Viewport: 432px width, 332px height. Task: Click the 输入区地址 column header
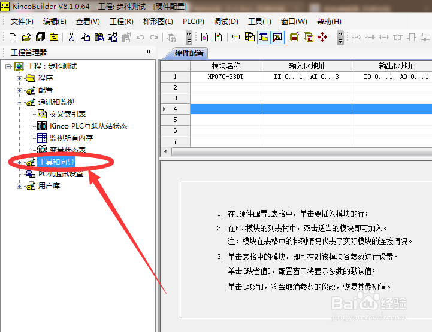pyautogui.click(x=307, y=66)
